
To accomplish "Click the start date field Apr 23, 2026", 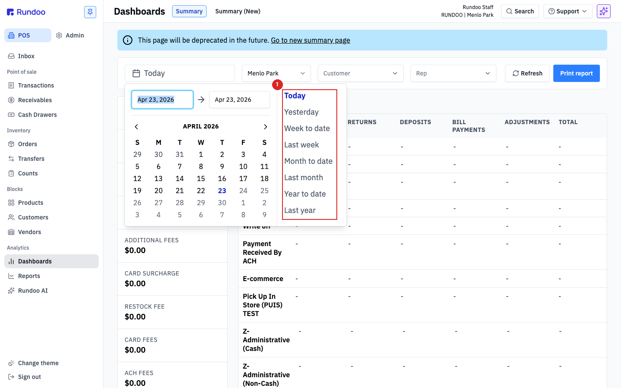I will [x=162, y=100].
